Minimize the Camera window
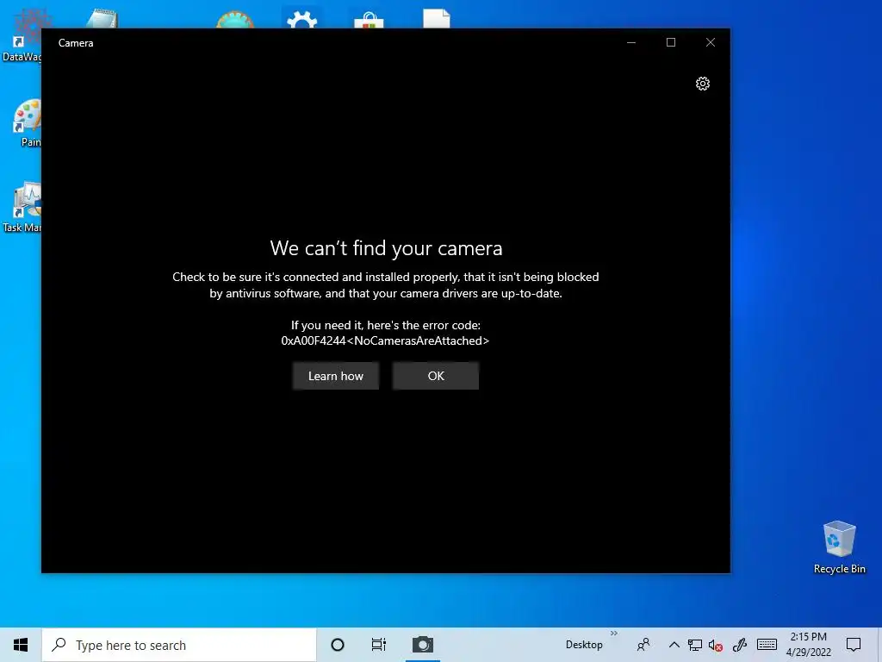Image resolution: width=882 pixels, height=662 pixels. click(631, 43)
